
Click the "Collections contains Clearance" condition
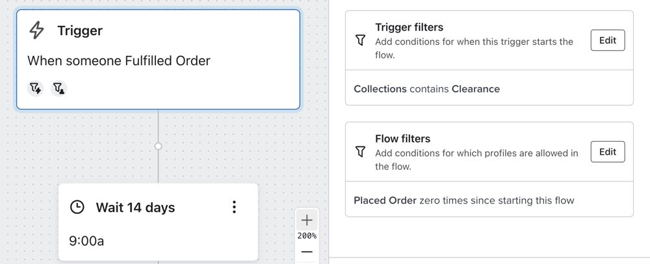426,88
